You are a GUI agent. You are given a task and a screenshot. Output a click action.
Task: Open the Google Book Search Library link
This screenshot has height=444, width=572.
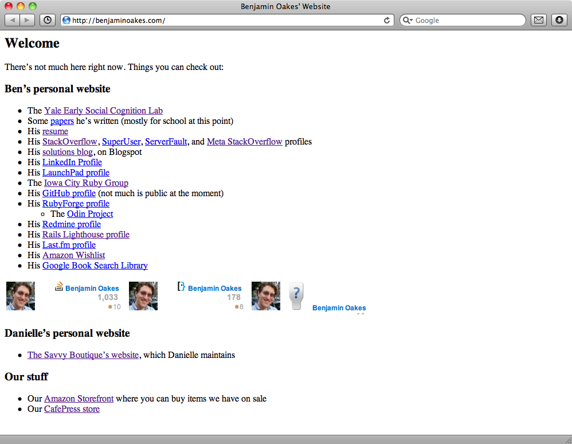click(x=95, y=266)
